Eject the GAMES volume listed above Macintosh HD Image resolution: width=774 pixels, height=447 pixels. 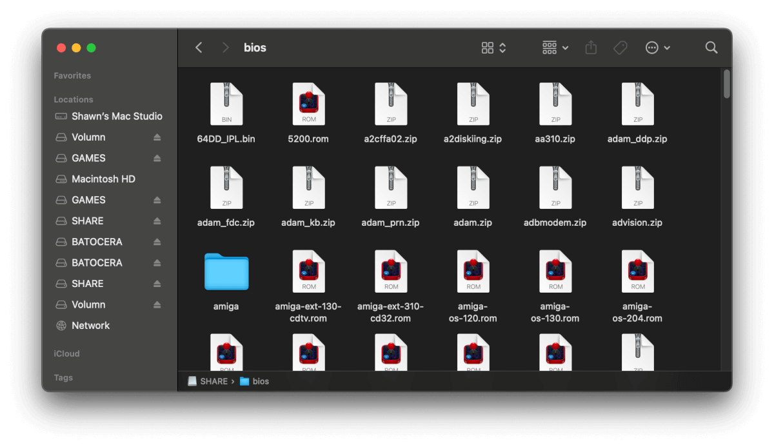[157, 158]
